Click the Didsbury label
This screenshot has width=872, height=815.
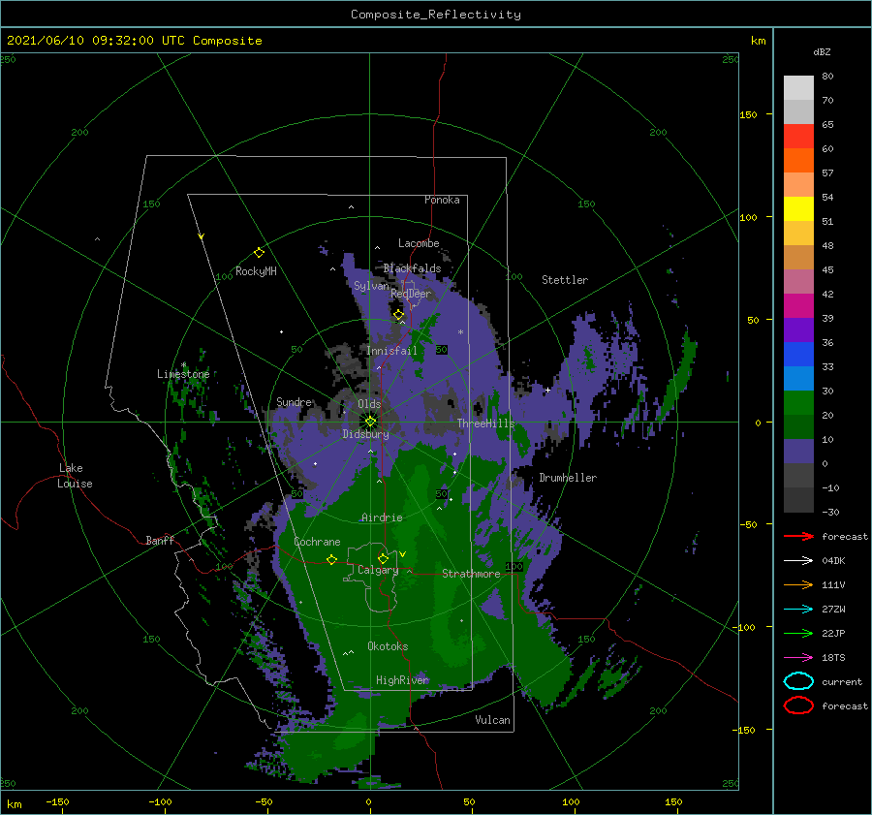click(365, 434)
